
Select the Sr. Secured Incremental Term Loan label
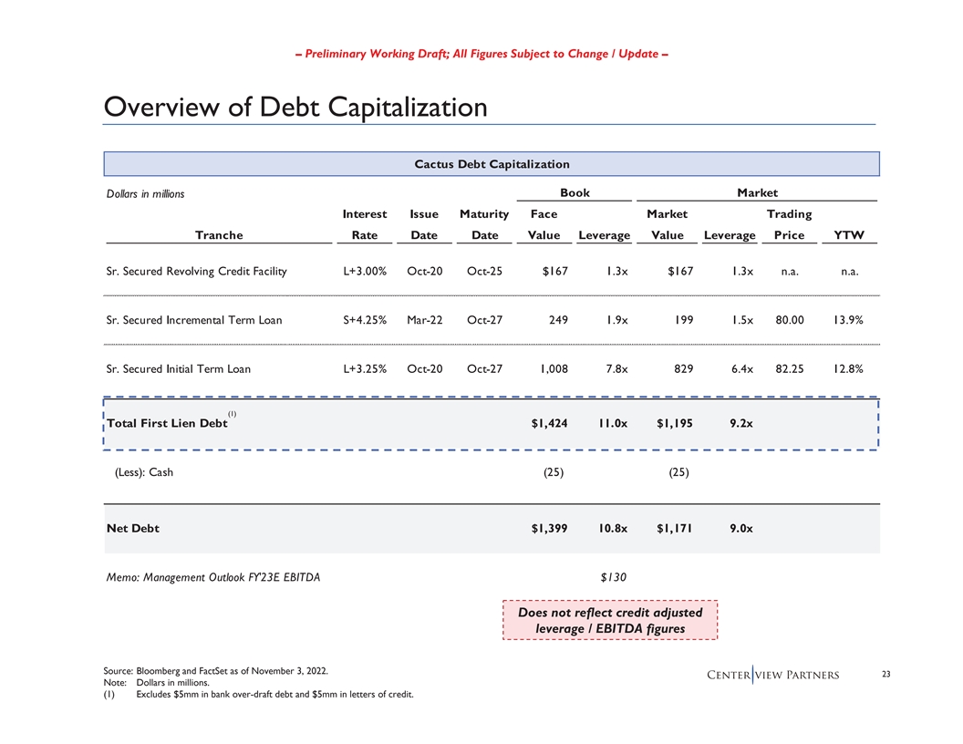194,320
